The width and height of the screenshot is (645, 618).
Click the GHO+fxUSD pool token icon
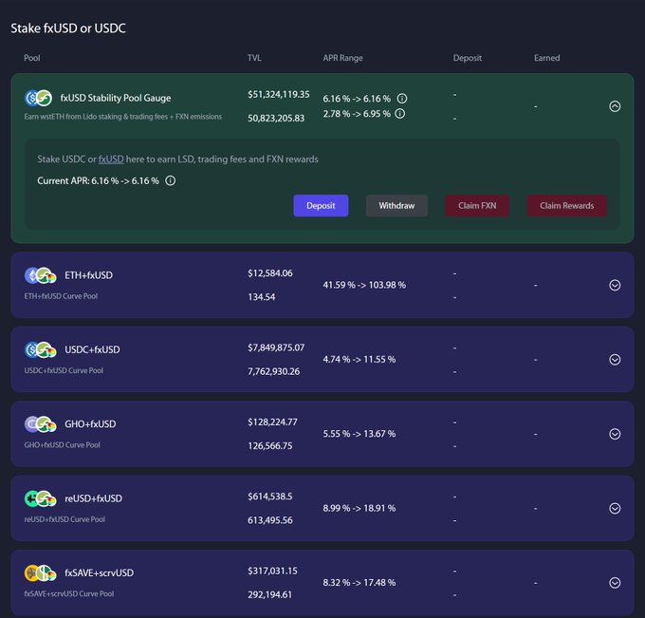40,424
